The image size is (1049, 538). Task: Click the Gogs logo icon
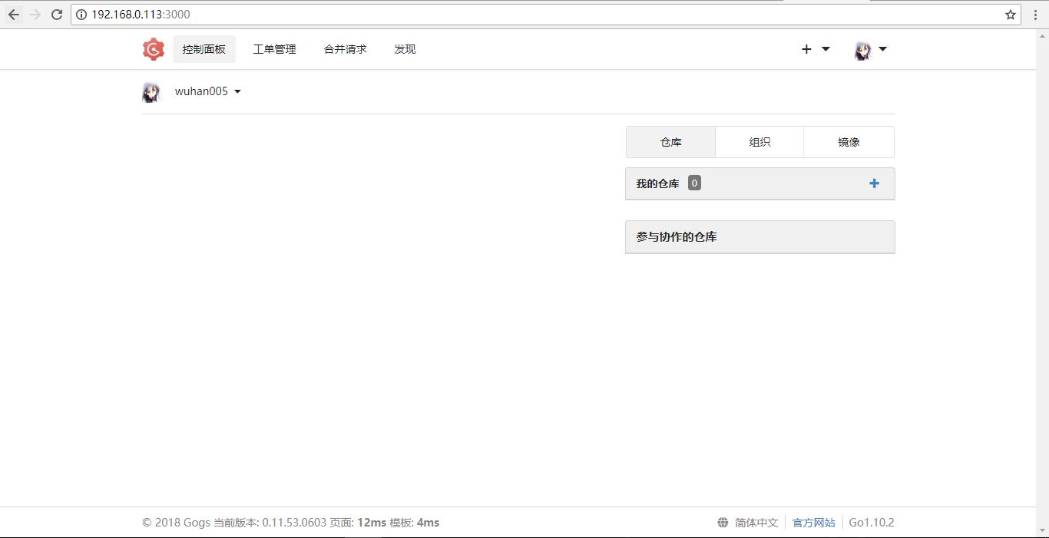coord(154,49)
